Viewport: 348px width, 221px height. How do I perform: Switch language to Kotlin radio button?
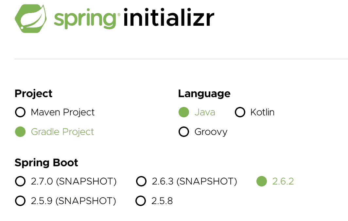point(240,112)
